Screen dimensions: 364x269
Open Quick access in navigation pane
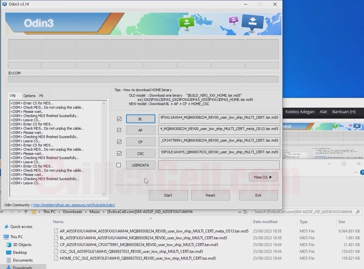[21, 227]
